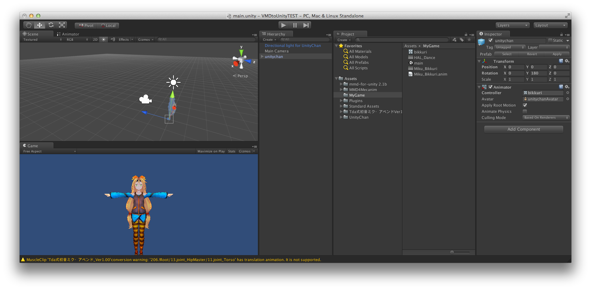
Task: Open the Tag Untagged dropdown
Action: coord(510,47)
